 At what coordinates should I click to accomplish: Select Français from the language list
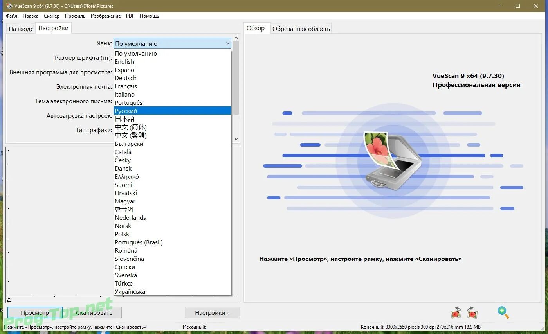(172, 86)
